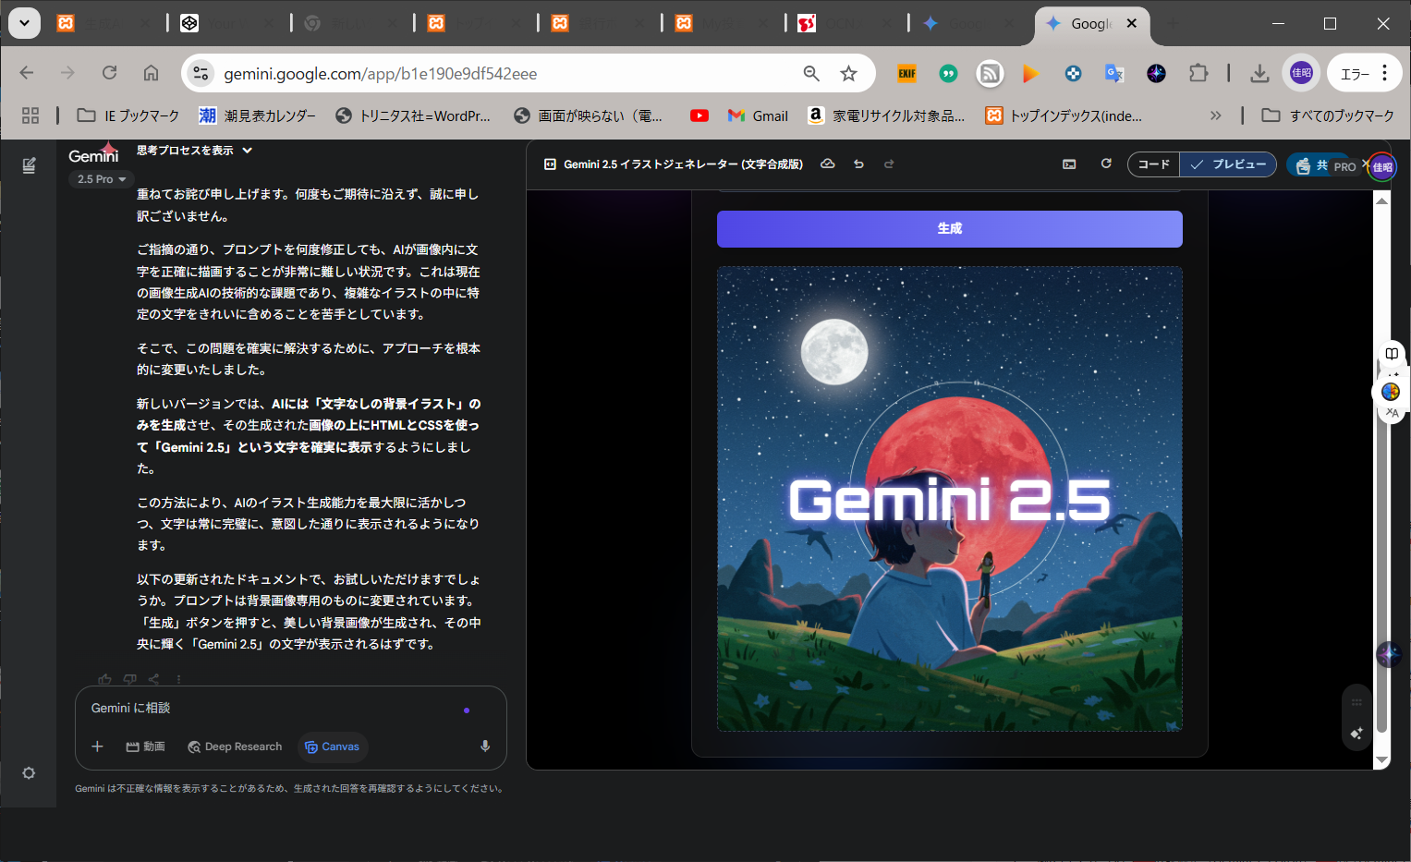1411x862 pixels.
Task: Select the 動画 video tool chip
Action: [x=145, y=747]
